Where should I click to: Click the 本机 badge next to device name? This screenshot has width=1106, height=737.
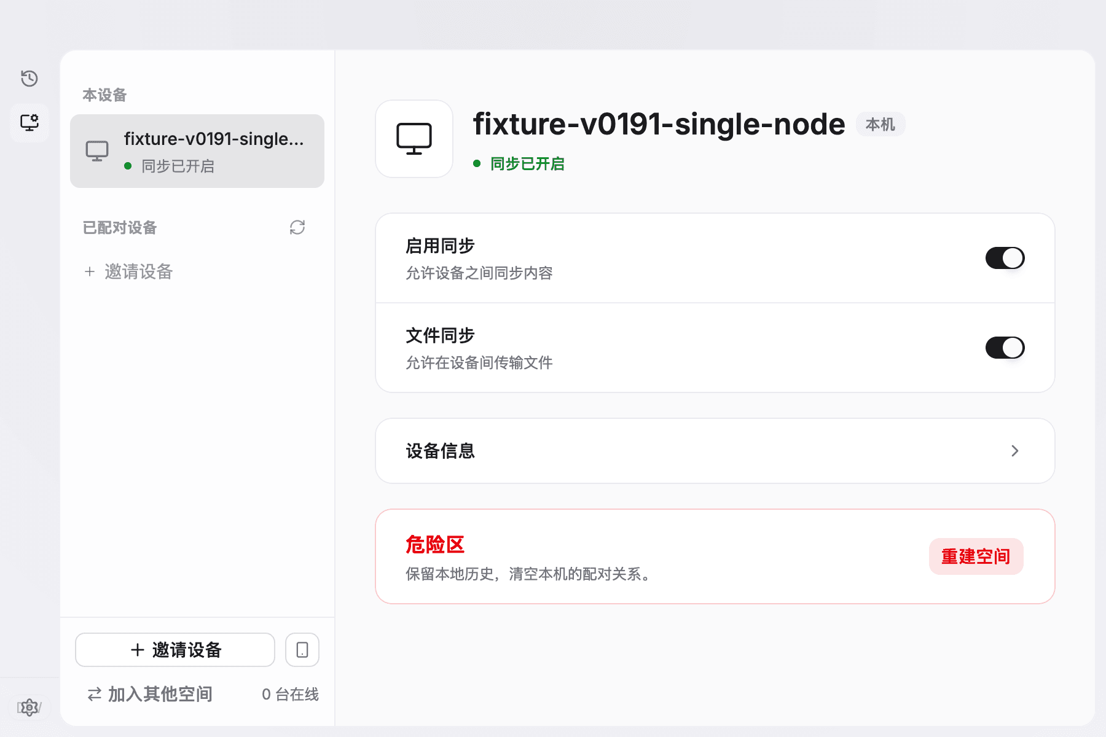click(x=880, y=125)
